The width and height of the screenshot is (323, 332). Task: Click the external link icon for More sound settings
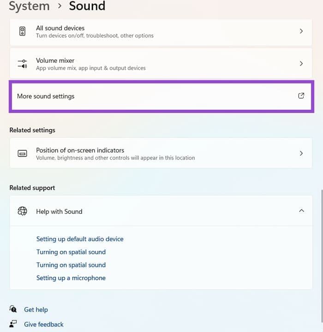pyautogui.click(x=301, y=96)
